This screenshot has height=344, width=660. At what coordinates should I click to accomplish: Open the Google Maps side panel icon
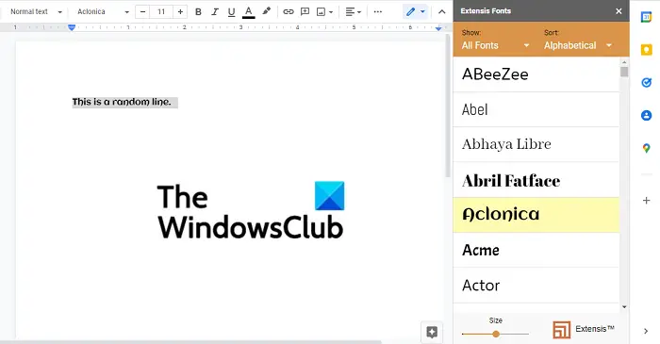coord(646,148)
